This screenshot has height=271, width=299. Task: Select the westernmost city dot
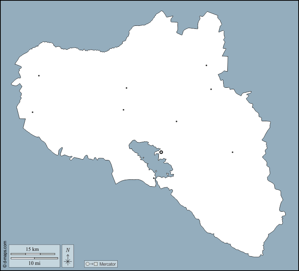33,112
